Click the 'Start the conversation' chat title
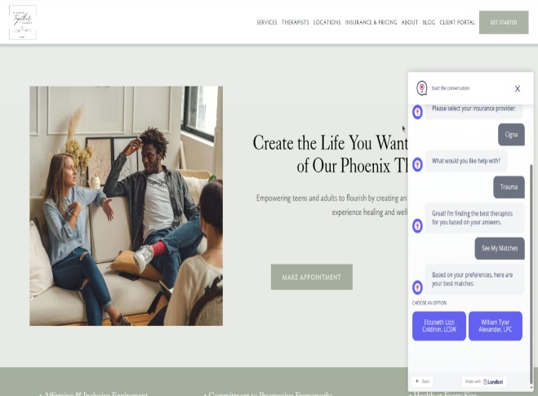This screenshot has width=538, height=396. pos(450,88)
